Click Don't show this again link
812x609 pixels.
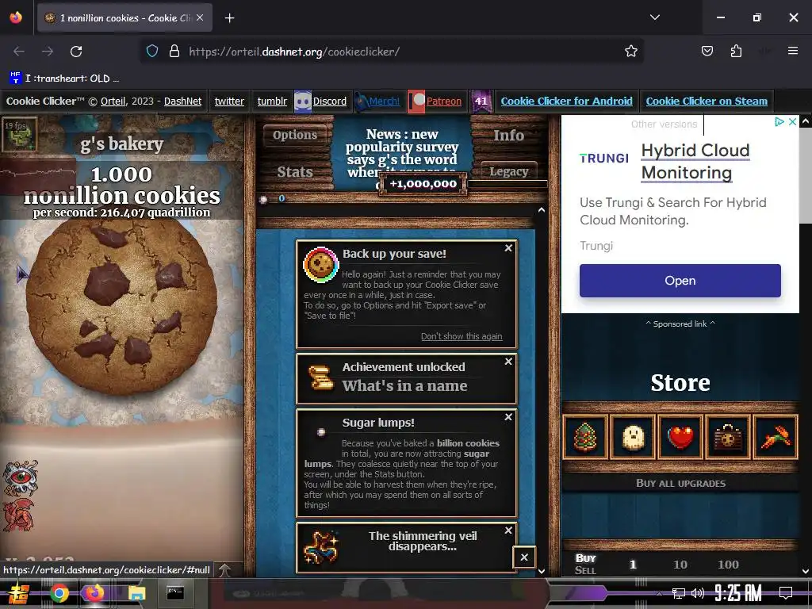pyautogui.click(x=462, y=336)
